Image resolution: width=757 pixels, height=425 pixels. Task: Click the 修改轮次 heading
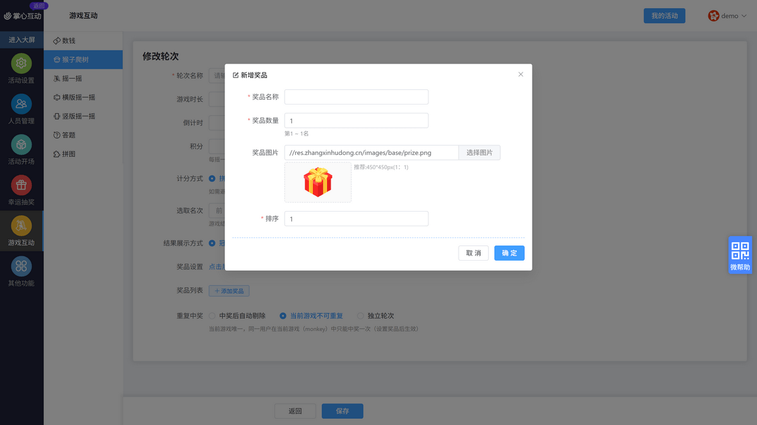tap(161, 56)
